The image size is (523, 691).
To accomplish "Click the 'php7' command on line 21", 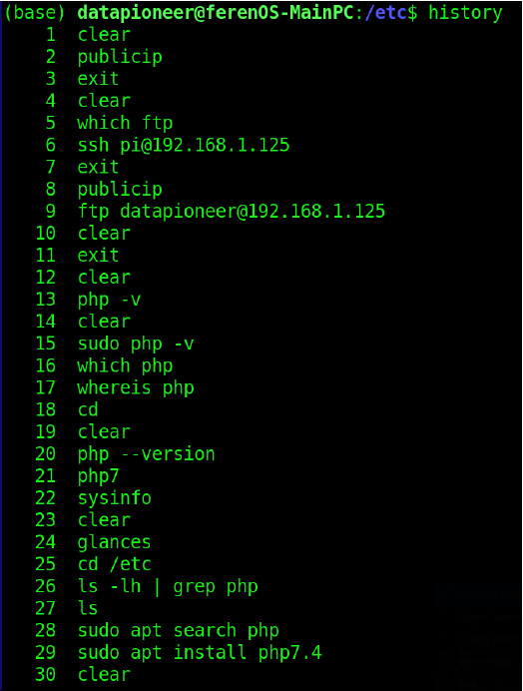I will pos(98,476).
